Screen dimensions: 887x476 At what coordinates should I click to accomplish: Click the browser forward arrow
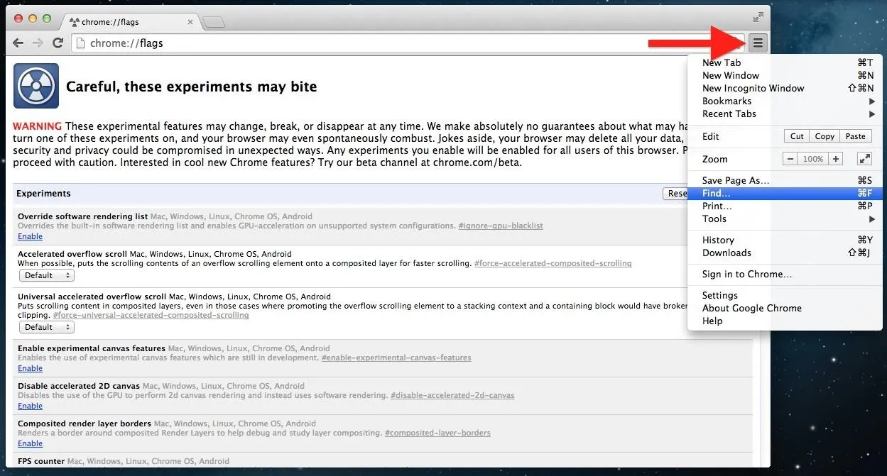click(38, 43)
